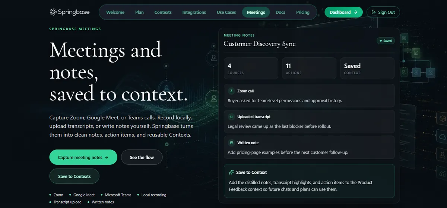The image size is (447, 208).
Task: Click the Written notes feature tag
Action: pyautogui.click(x=101, y=202)
